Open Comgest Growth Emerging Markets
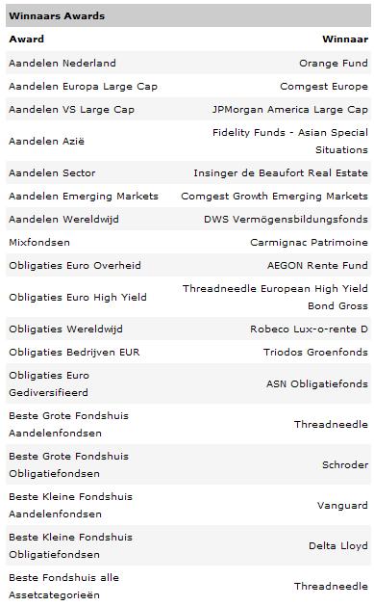374x606 pixels. tap(275, 196)
